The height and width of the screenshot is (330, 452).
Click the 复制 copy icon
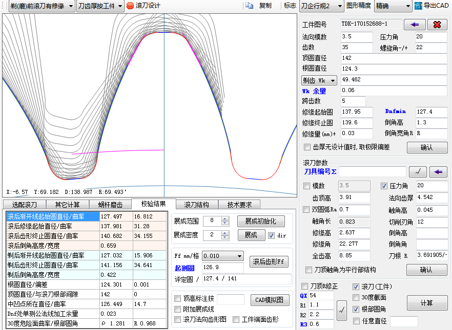point(250,6)
